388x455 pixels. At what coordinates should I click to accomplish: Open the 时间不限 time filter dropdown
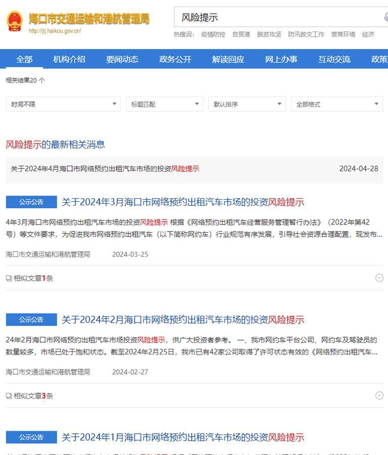pos(63,104)
